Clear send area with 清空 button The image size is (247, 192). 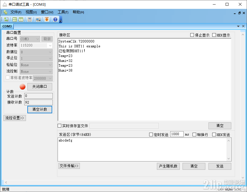(x=194, y=166)
